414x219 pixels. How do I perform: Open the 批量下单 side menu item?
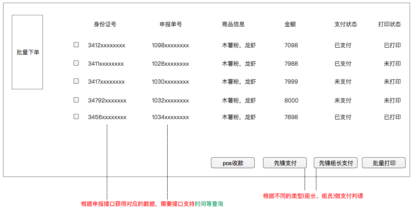(x=28, y=52)
